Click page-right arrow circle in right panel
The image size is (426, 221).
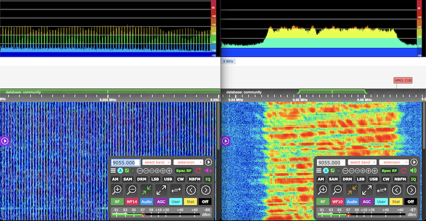click(412, 190)
